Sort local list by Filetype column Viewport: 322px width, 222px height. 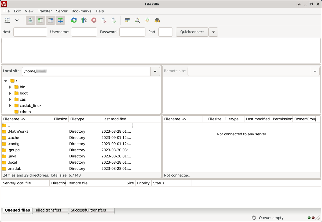pos(85,119)
